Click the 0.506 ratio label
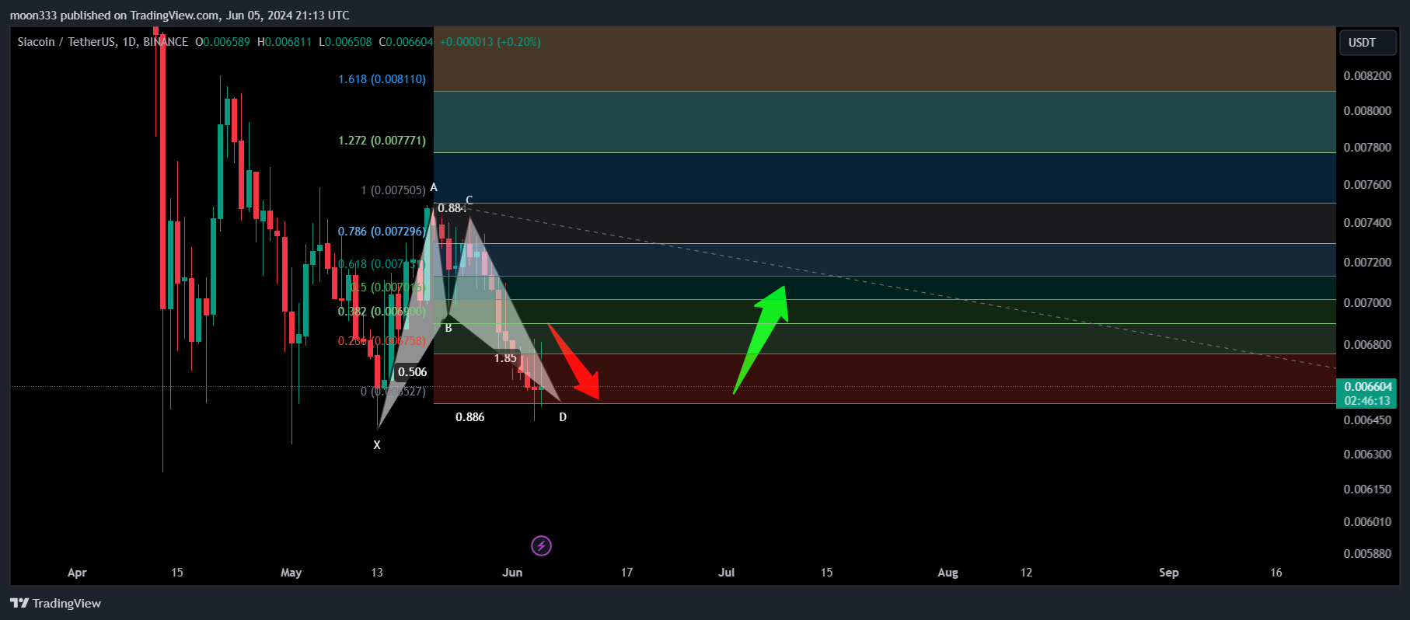The width and height of the screenshot is (1410, 620). (412, 372)
